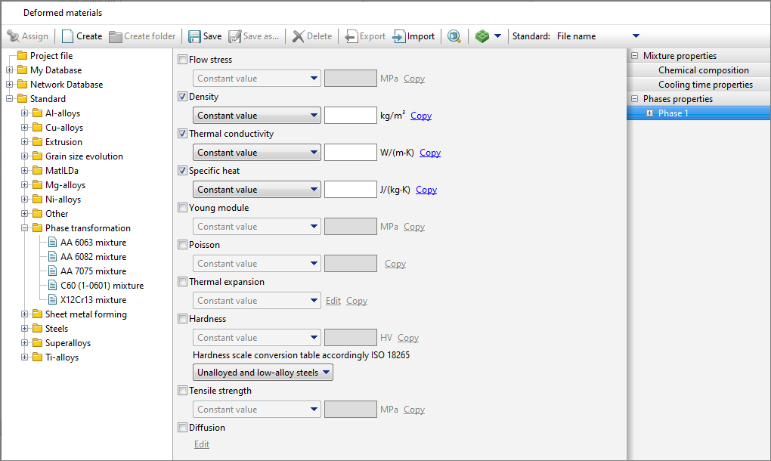Screen dimensions: 771x461
Task: Select Cooling time properties item
Action: coord(704,85)
